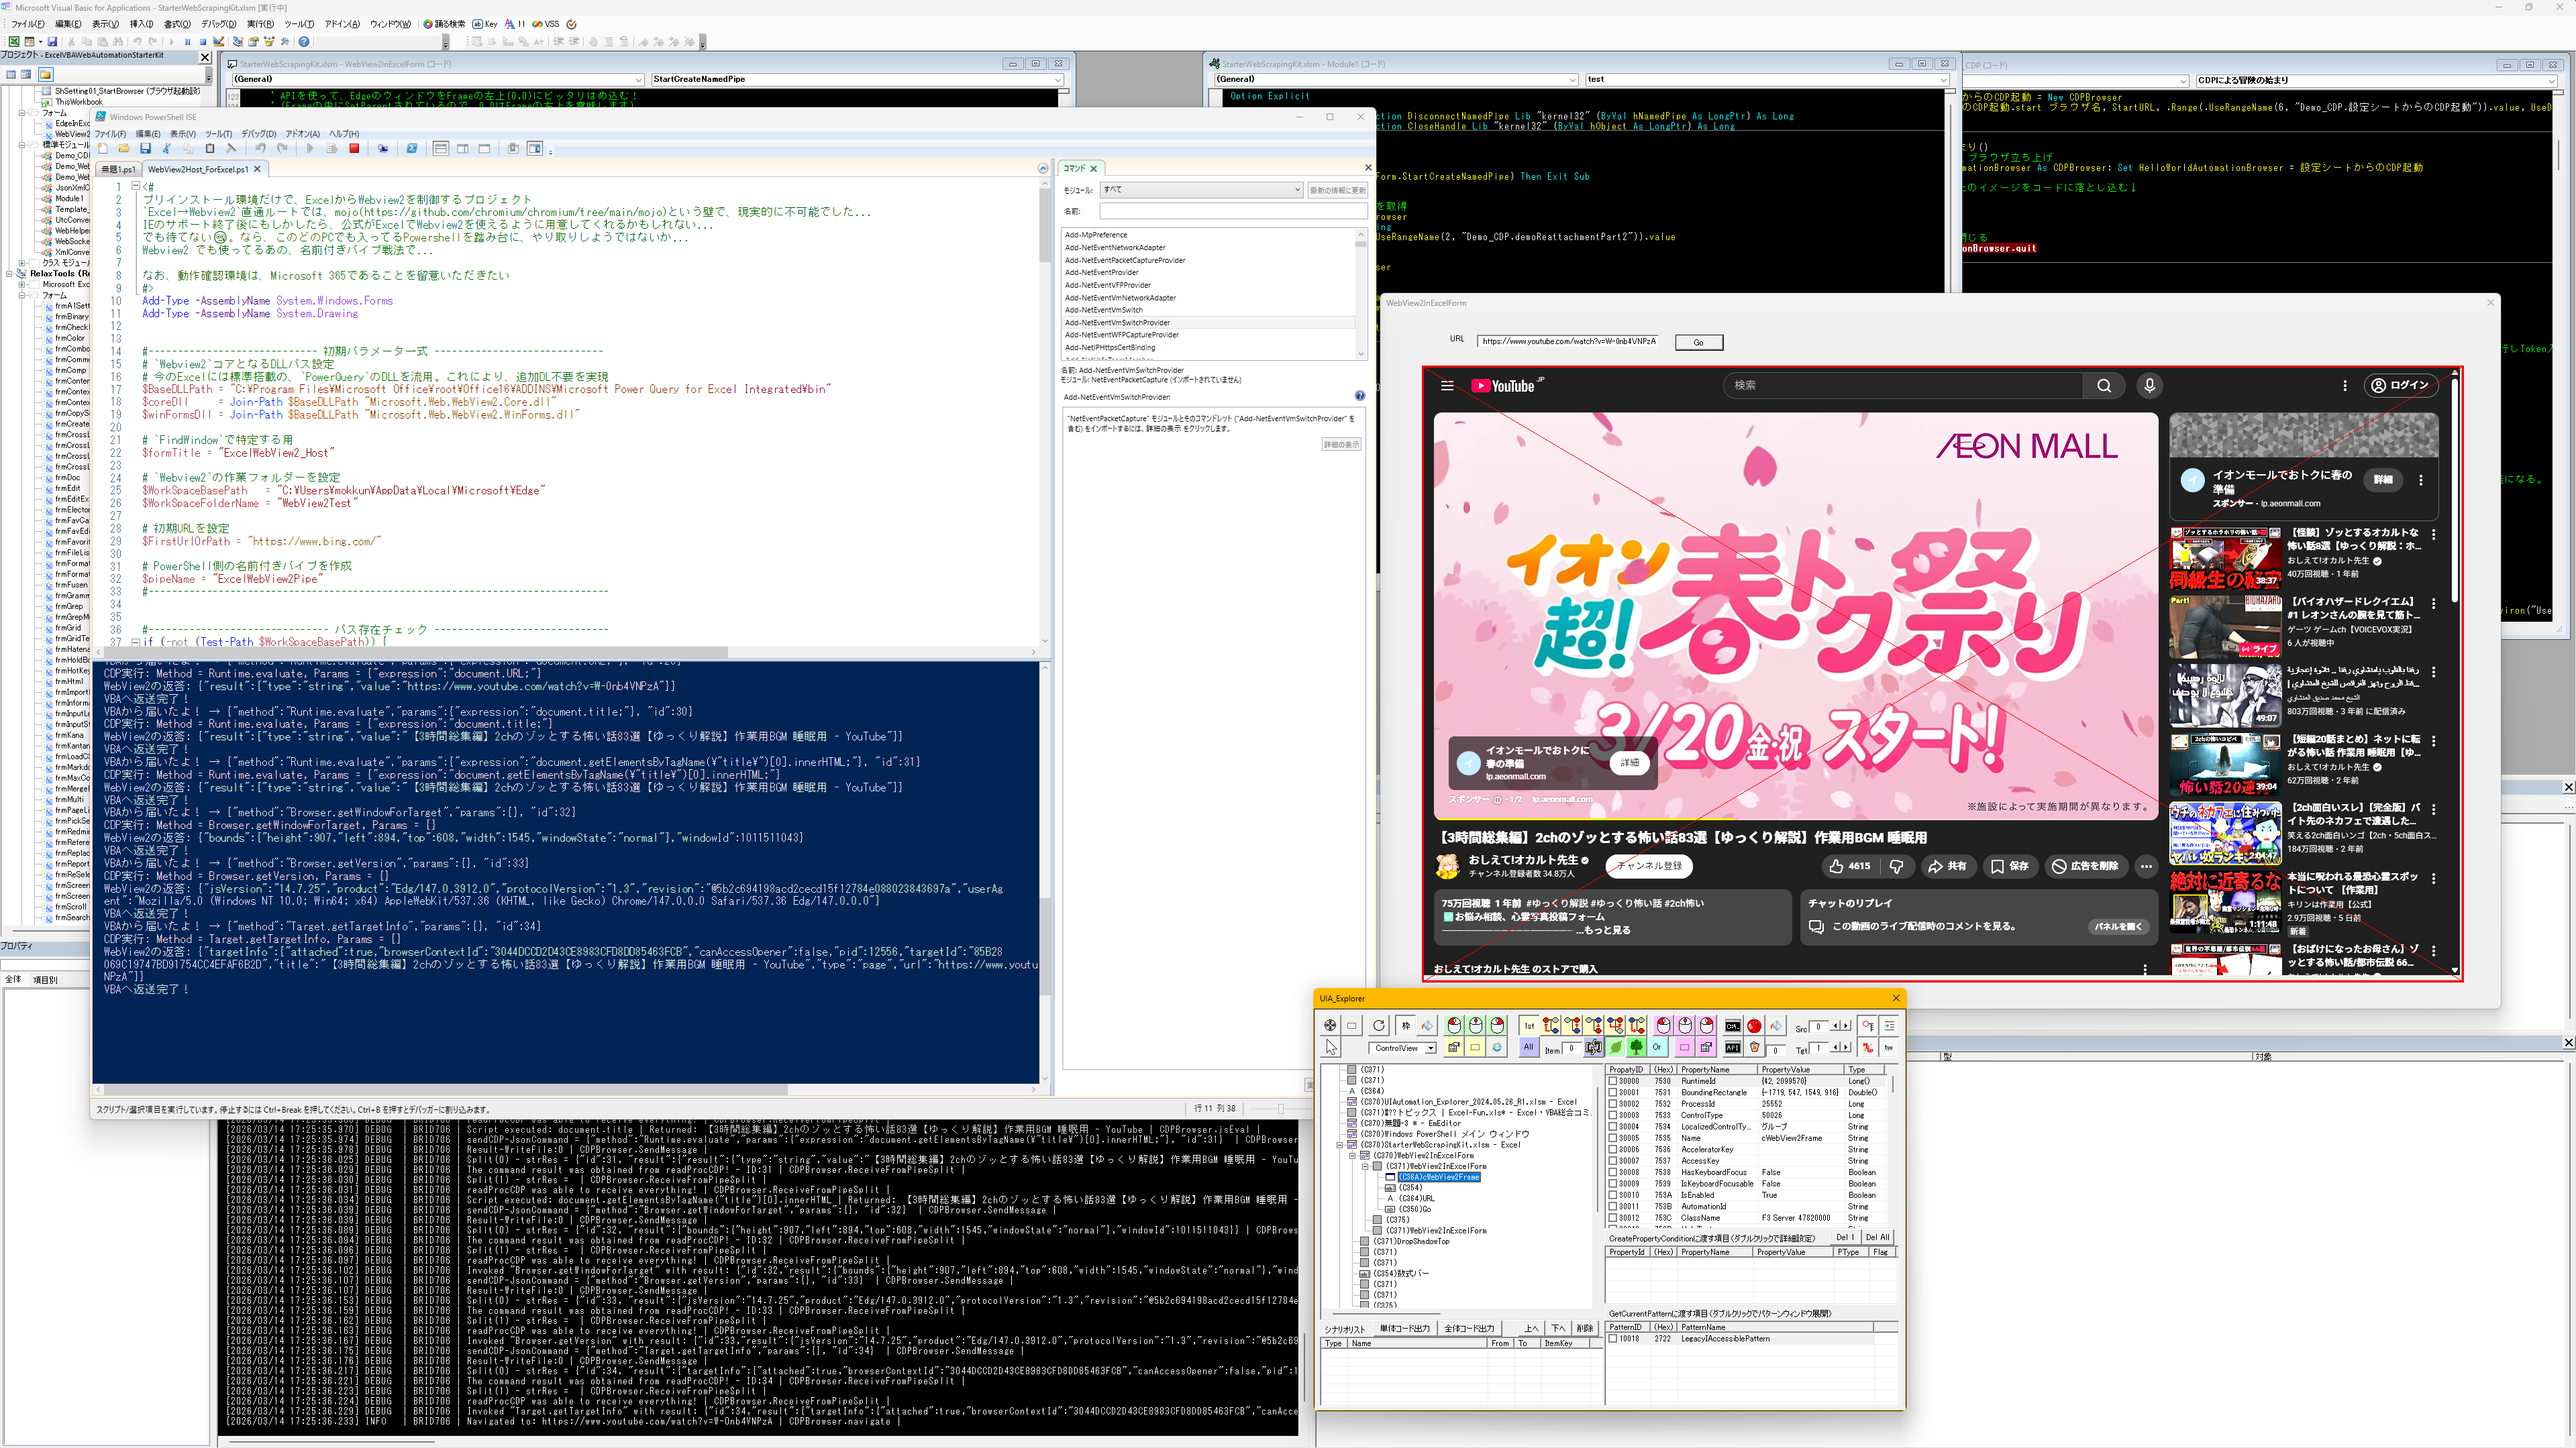Click the Tgt left-arrow spinner in UIA_Explorer
This screenshot has width=2576, height=1448.
pyautogui.click(x=1835, y=1048)
